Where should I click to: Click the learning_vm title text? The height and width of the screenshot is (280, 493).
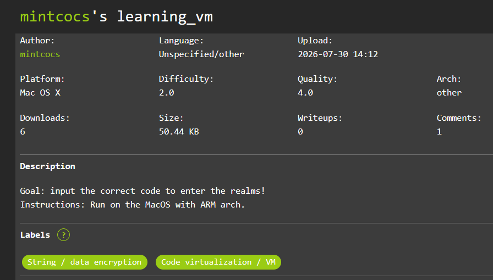point(165,16)
